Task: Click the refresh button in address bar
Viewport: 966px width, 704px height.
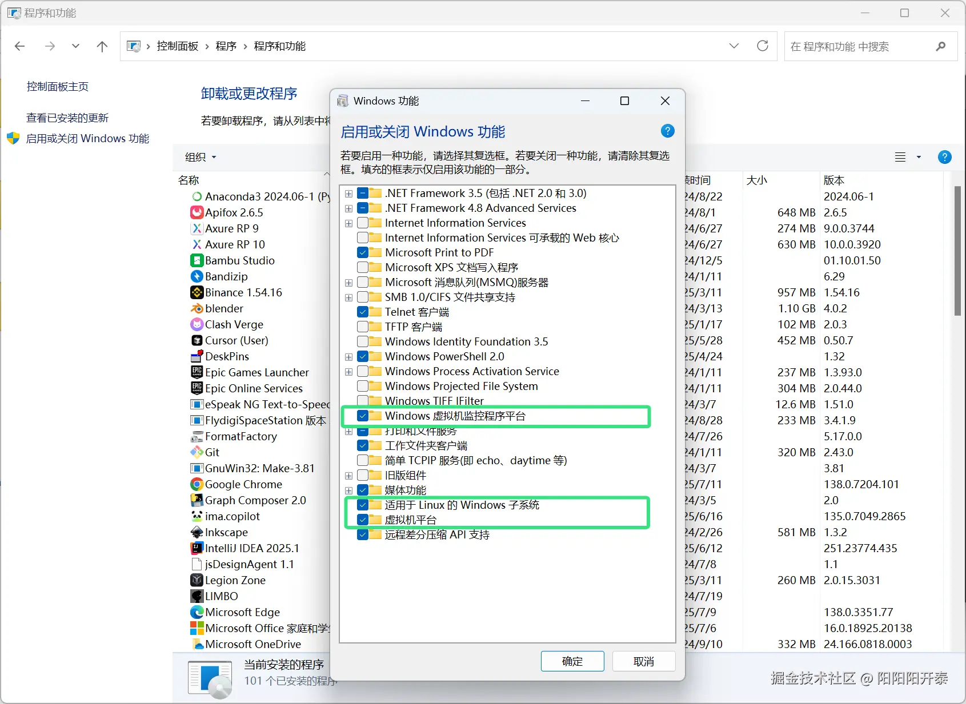Action: pyautogui.click(x=762, y=46)
